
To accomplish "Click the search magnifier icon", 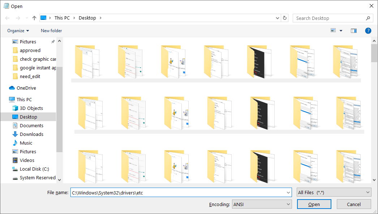I will (368, 18).
